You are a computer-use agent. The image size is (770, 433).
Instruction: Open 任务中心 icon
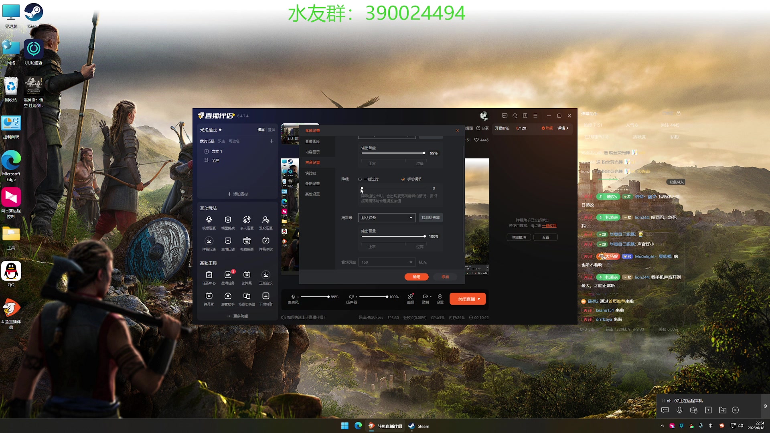click(x=209, y=277)
